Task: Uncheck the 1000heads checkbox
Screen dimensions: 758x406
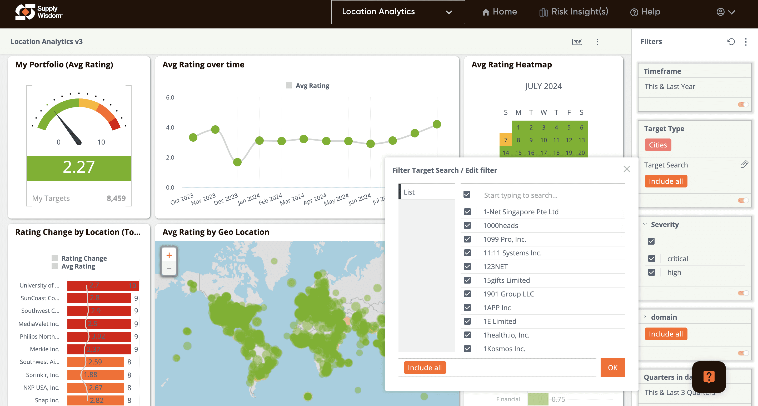Action: pos(467,226)
